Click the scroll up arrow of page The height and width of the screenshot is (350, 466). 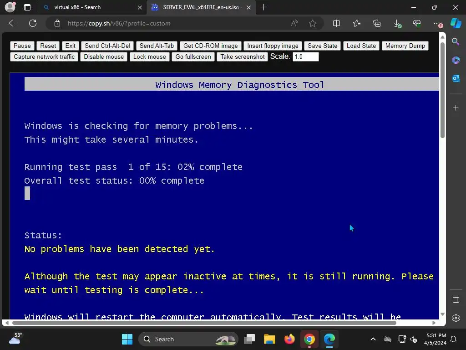pyautogui.click(x=442, y=37)
